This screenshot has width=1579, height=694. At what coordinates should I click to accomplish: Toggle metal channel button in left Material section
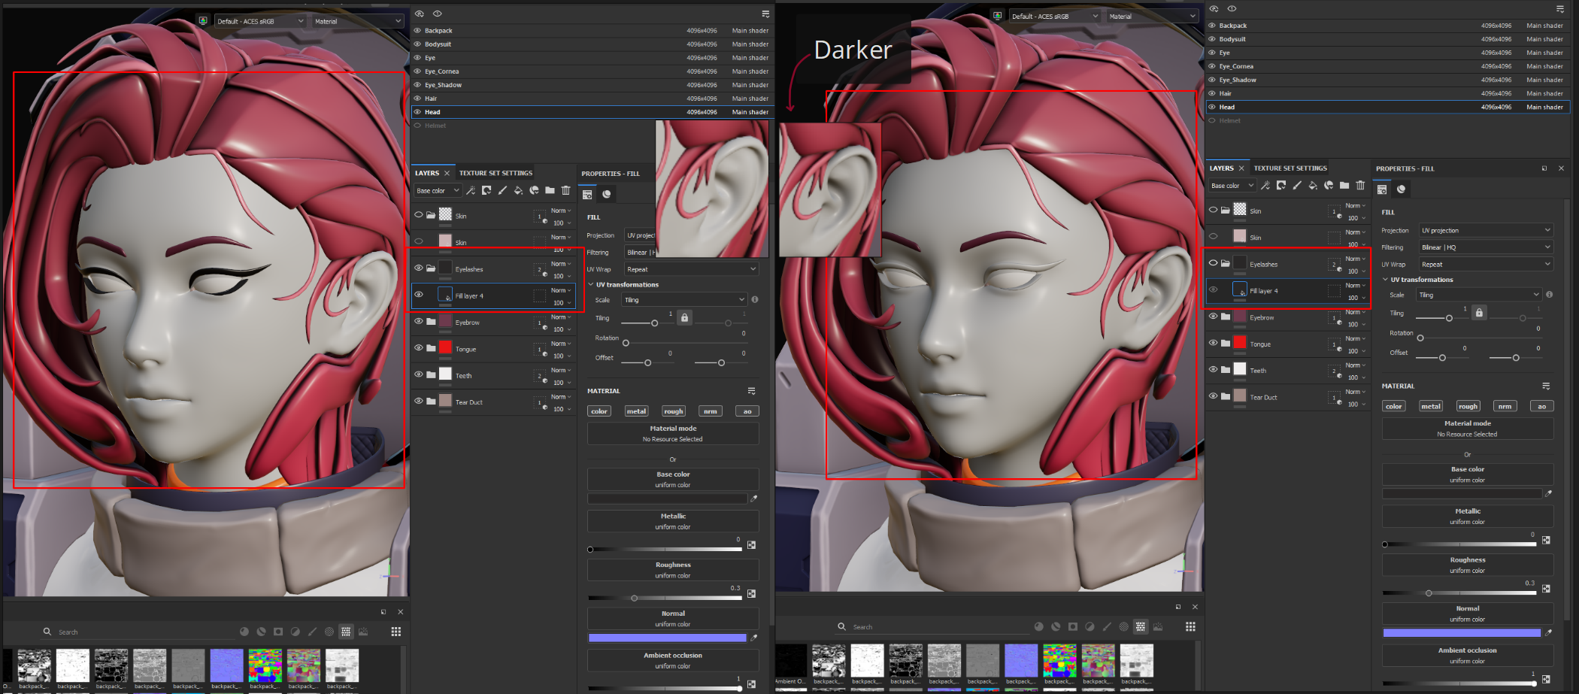click(636, 411)
